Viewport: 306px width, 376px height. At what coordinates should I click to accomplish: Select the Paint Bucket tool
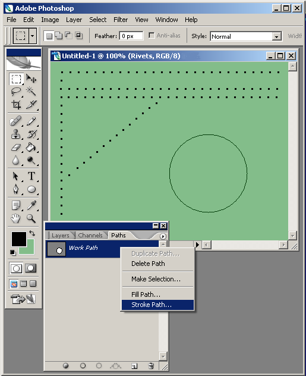click(x=31, y=147)
